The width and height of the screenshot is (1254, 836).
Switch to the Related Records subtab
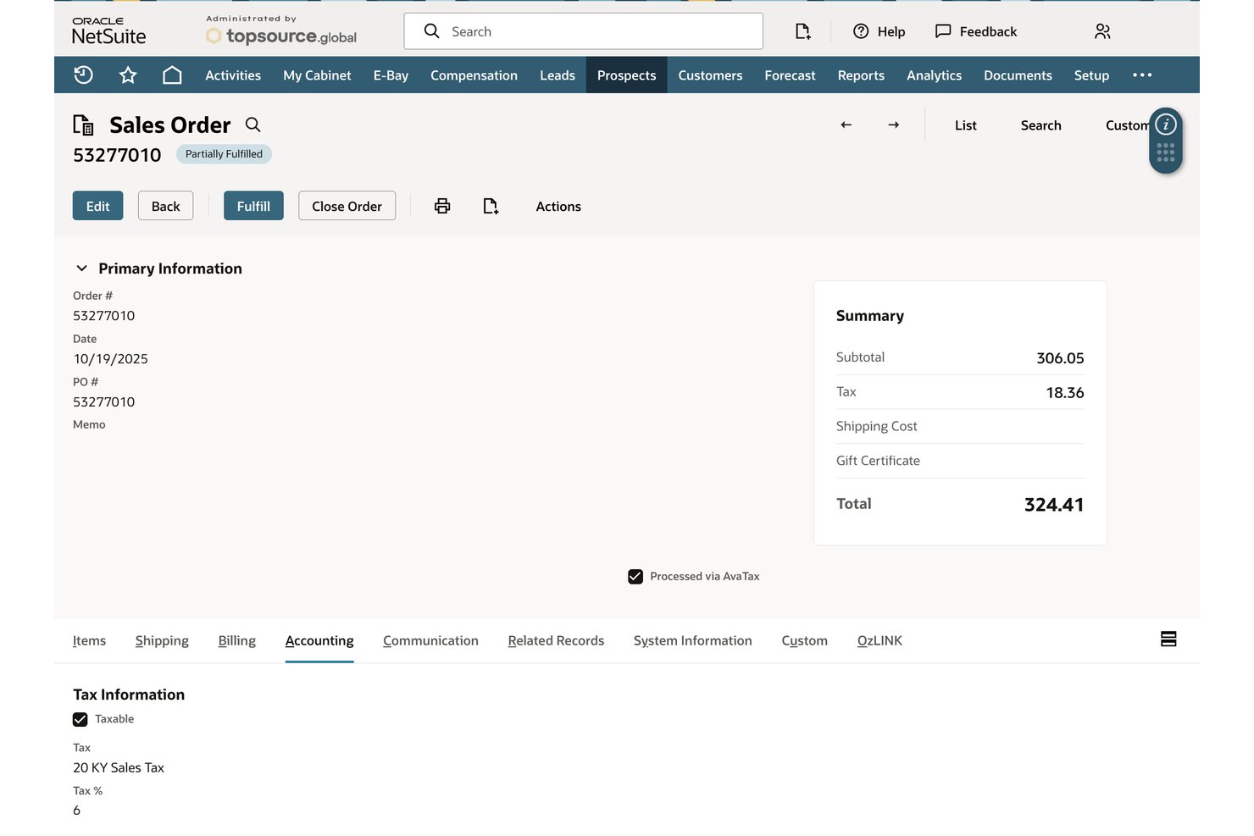pyautogui.click(x=556, y=641)
